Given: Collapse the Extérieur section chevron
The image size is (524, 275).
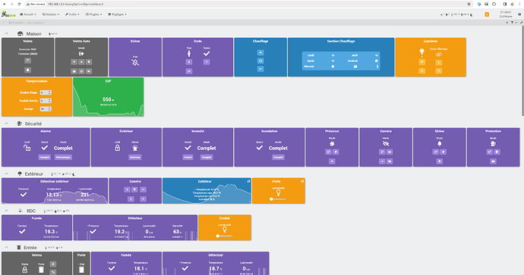Looking at the screenshot, I should 6,173.
